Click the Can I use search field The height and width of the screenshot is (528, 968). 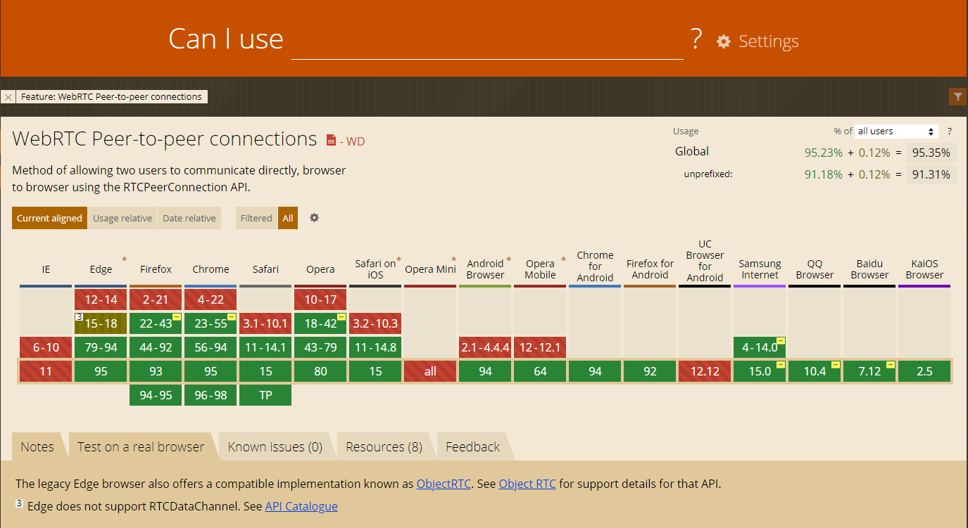coord(487,40)
